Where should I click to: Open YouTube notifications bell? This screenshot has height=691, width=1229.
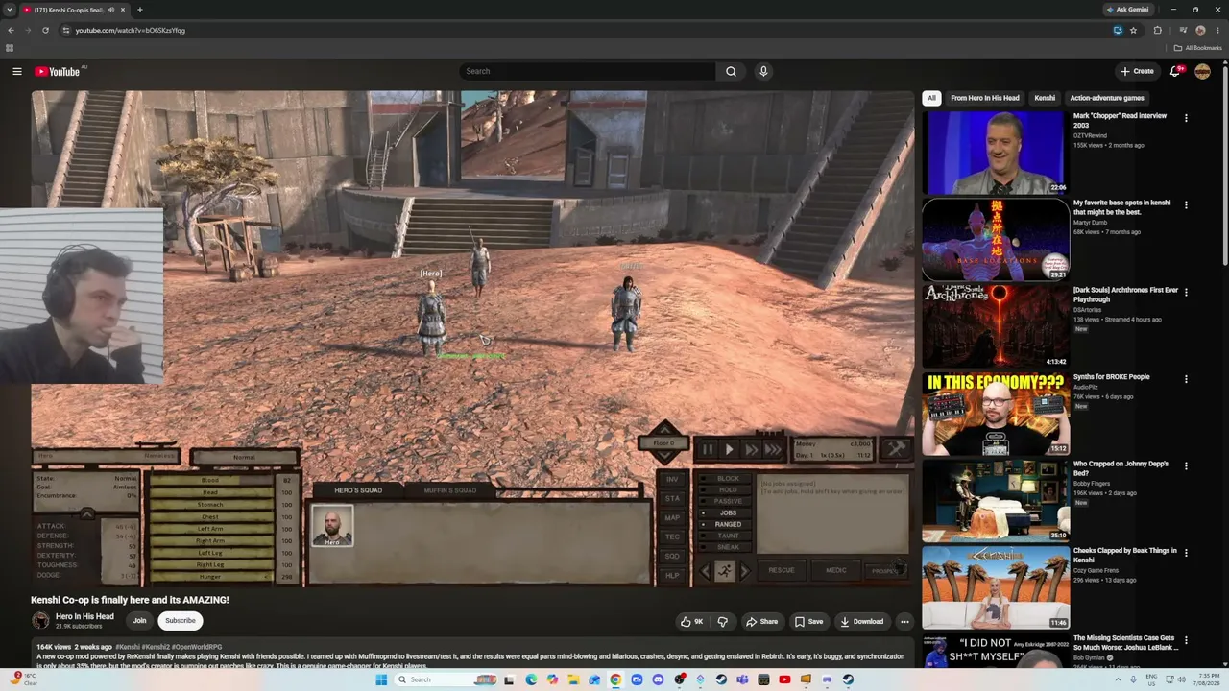pyautogui.click(x=1175, y=71)
